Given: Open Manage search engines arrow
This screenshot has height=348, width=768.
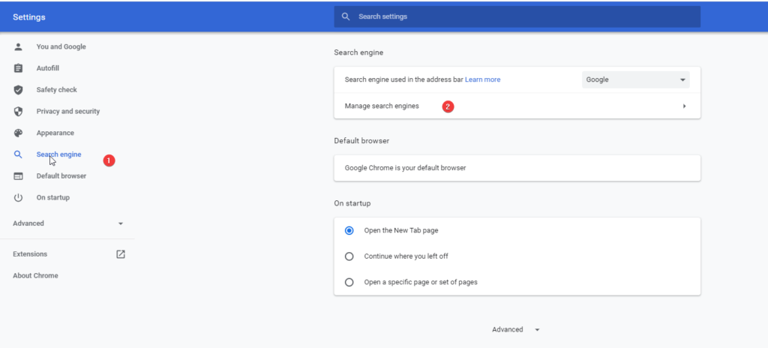Looking at the screenshot, I should [x=684, y=106].
